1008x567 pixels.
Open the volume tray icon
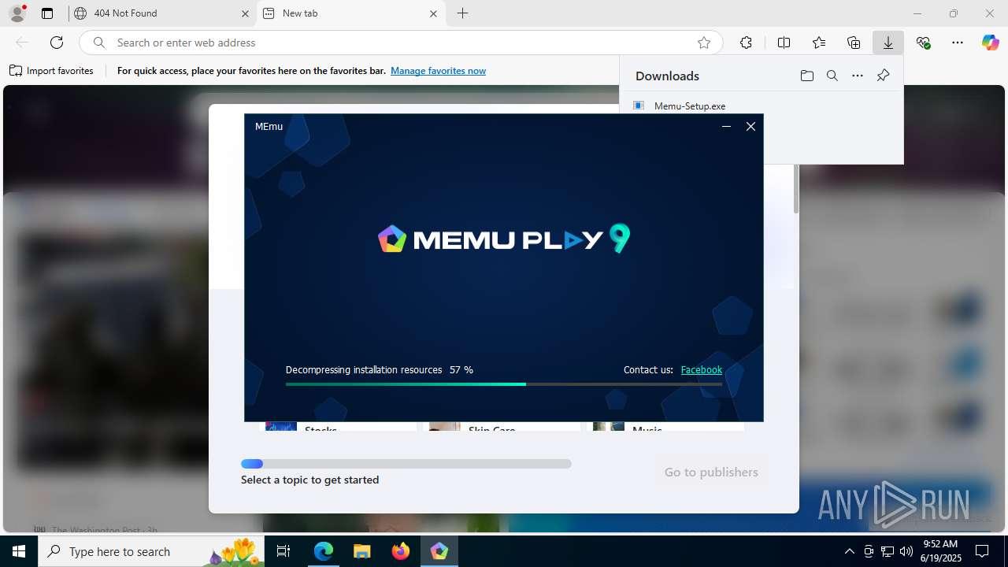click(906, 551)
